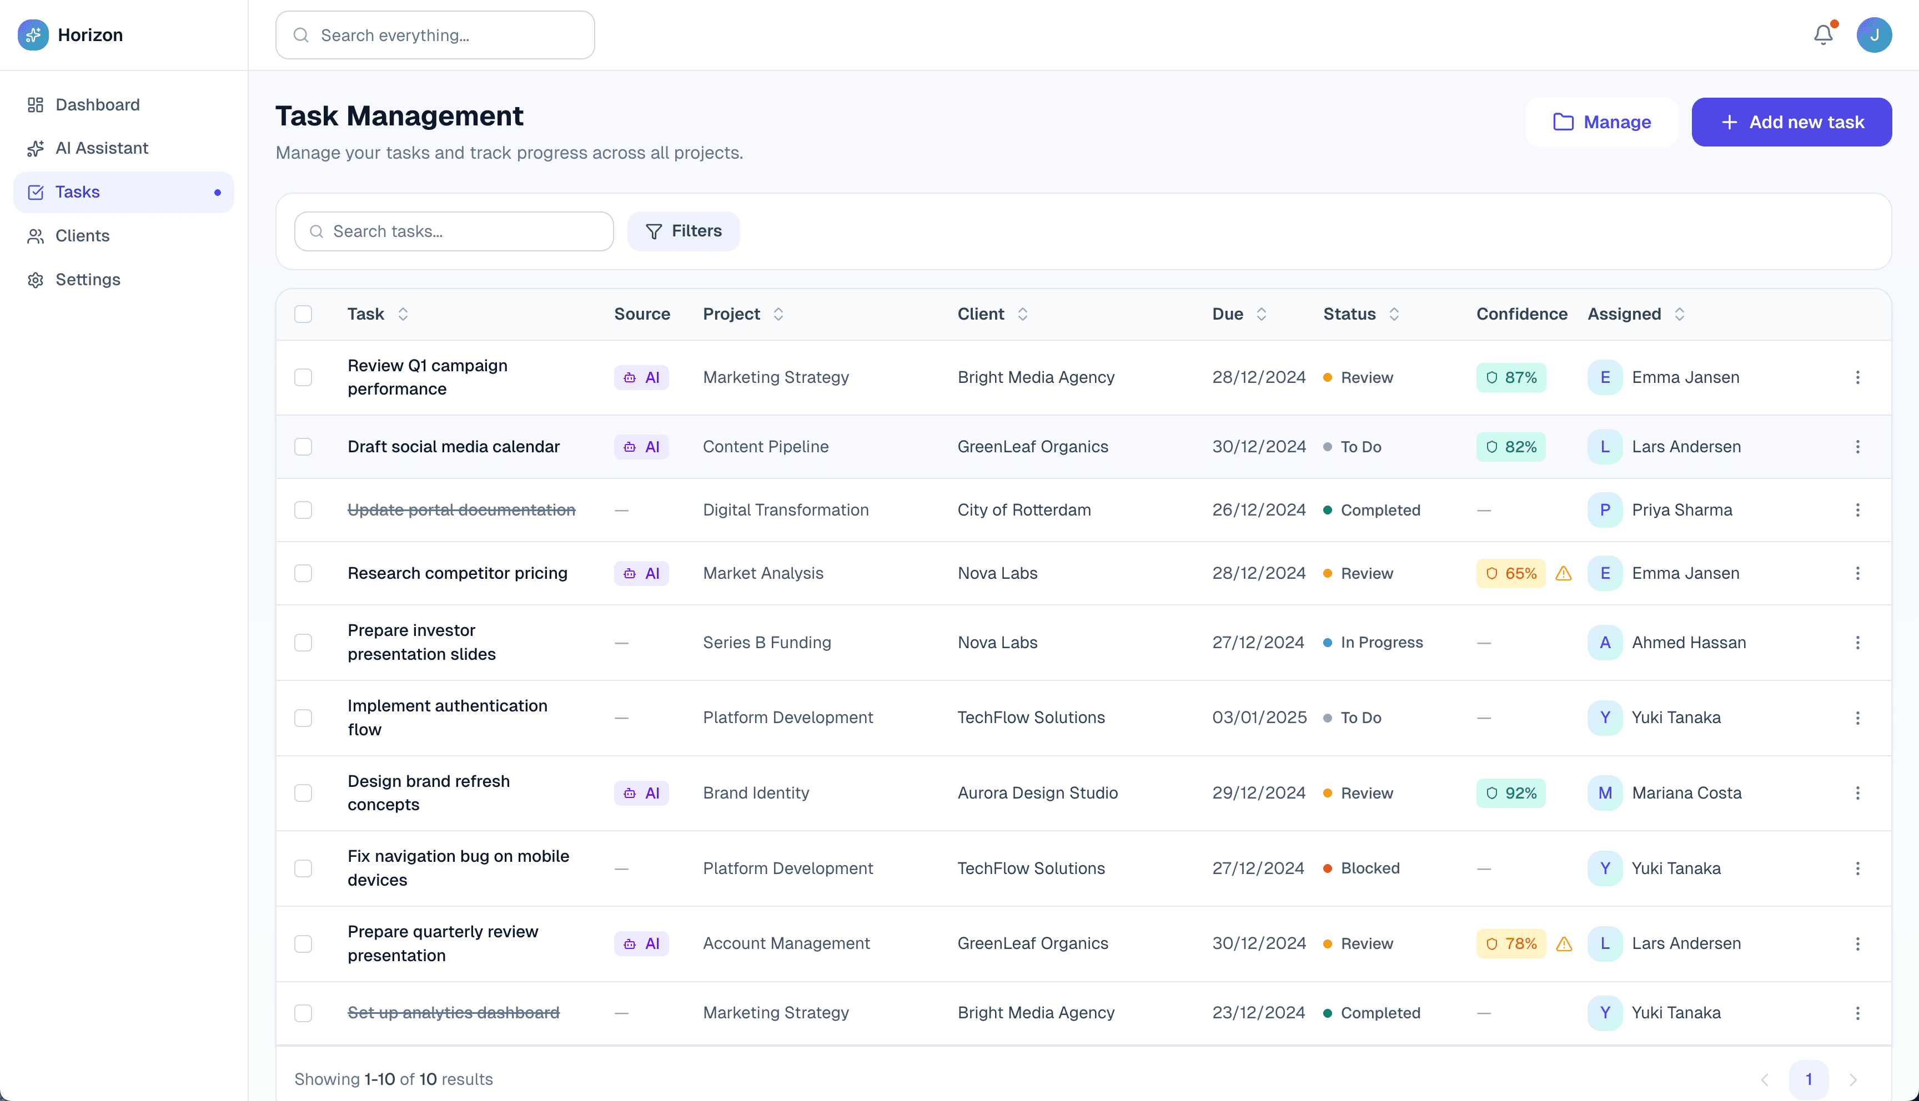
Task: Click the 87% confidence badge
Action: click(1510, 377)
